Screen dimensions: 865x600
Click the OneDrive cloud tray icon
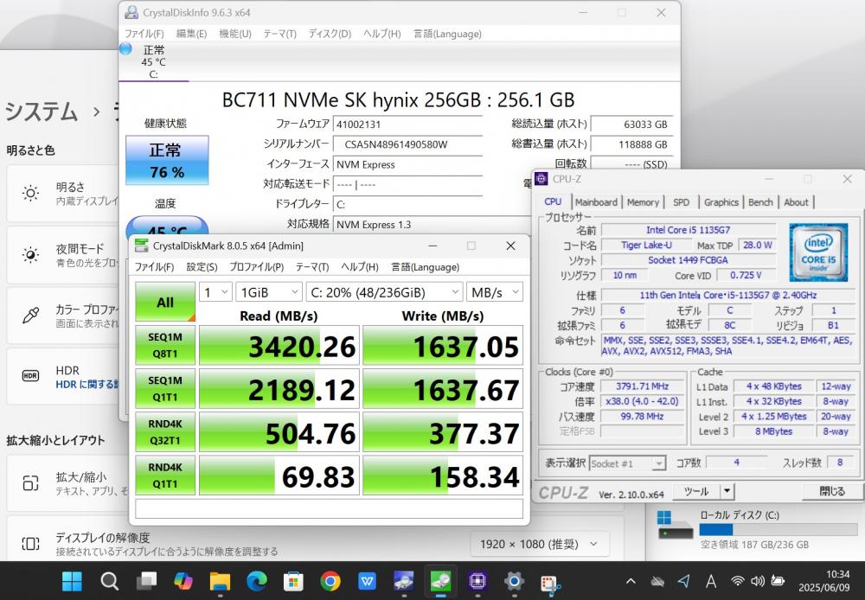click(x=657, y=581)
